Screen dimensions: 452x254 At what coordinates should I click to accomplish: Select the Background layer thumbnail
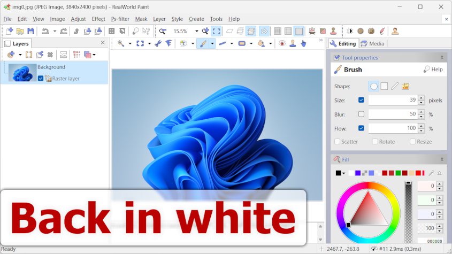point(22,72)
